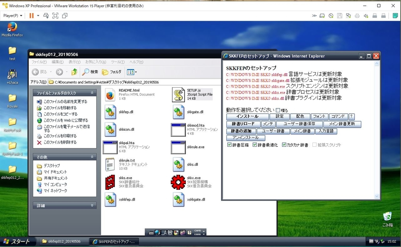Click VMware pause button
This screenshot has height=247, width=401.
click(x=31, y=15)
